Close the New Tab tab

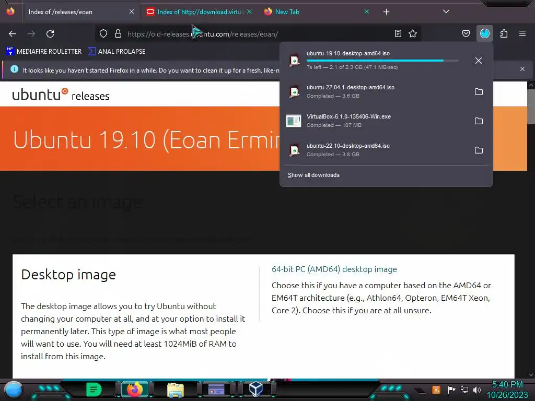367,12
